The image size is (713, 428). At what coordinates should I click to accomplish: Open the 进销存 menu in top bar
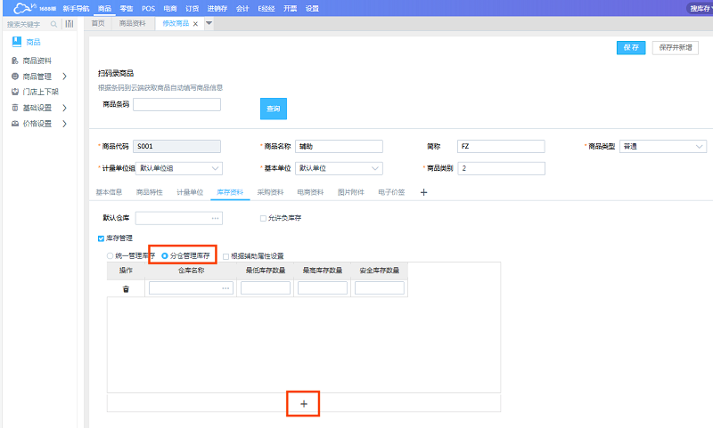click(217, 7)
